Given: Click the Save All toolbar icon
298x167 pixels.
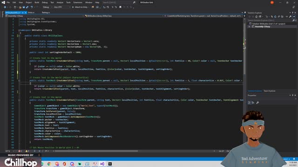Looking at the screenshot, I should [27, 7].
